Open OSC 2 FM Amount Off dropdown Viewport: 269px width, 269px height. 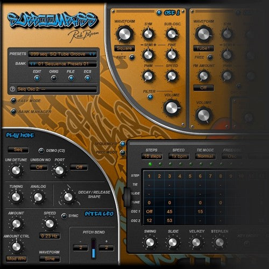tap(203, 88)
